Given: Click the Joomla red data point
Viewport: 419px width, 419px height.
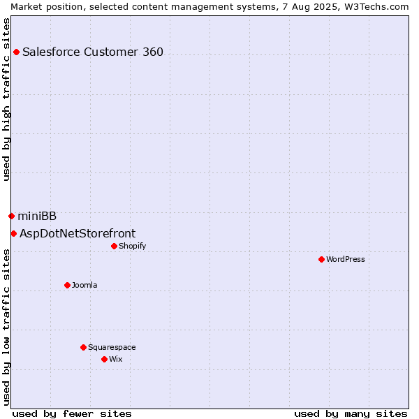Looking at the screenshot, I should click(x=67, y=286).
